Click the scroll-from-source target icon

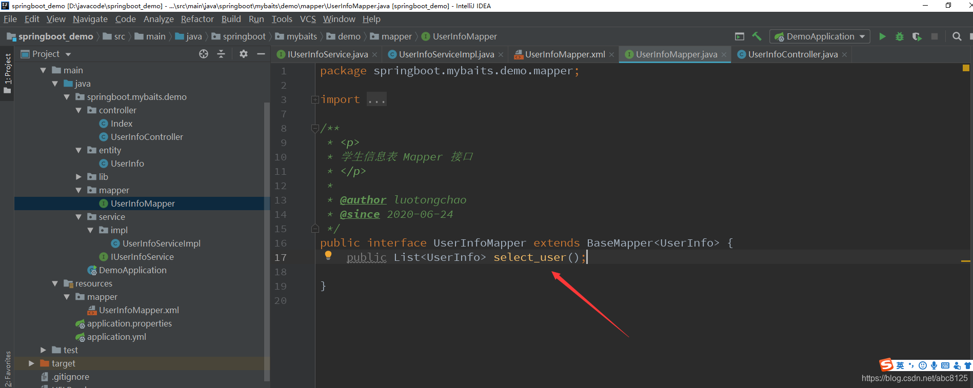pos(204,54)
